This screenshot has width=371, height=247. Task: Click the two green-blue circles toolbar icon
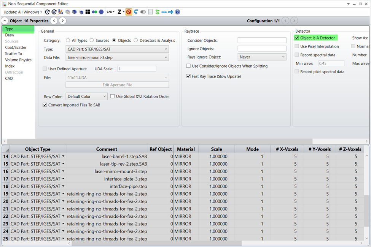pyautogui.click(x=94, y=12)
